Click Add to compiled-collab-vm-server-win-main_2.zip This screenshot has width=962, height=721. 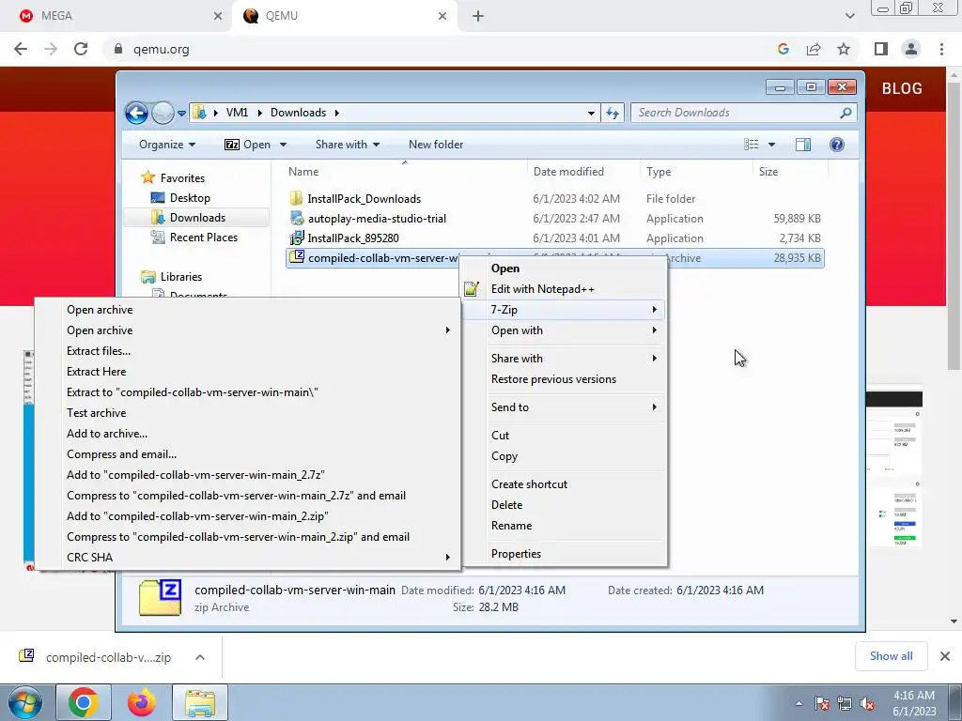point(197,516)
